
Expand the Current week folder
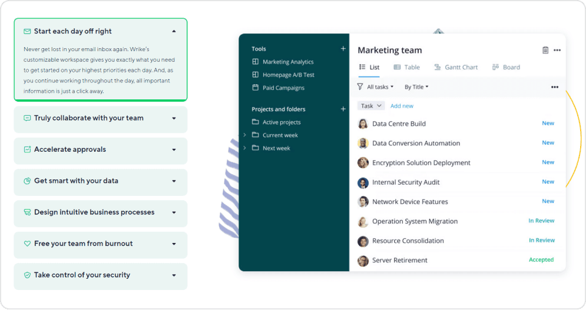point(244,135)
